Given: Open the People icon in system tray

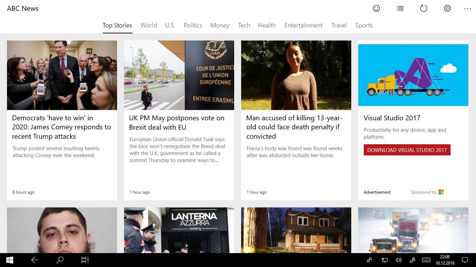Looking at the screenshot, I should (x=369, y=260).
